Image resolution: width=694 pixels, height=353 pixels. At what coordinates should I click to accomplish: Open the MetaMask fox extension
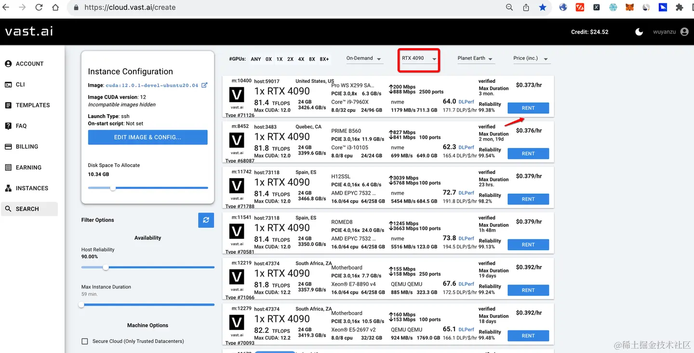tap(629, 7)
